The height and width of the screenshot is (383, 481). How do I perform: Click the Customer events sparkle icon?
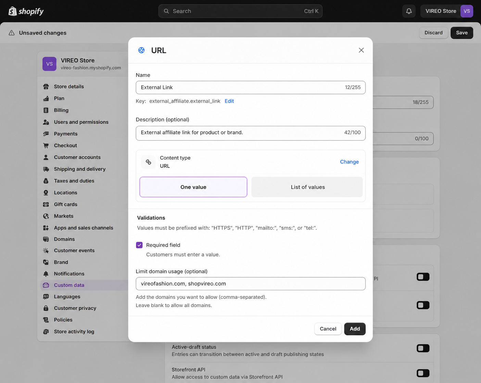point(46,251)
